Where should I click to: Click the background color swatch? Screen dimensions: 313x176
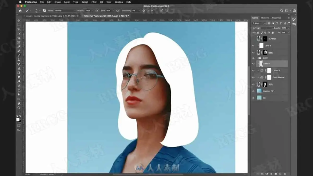pyautogui.click(x=20, y=121)
